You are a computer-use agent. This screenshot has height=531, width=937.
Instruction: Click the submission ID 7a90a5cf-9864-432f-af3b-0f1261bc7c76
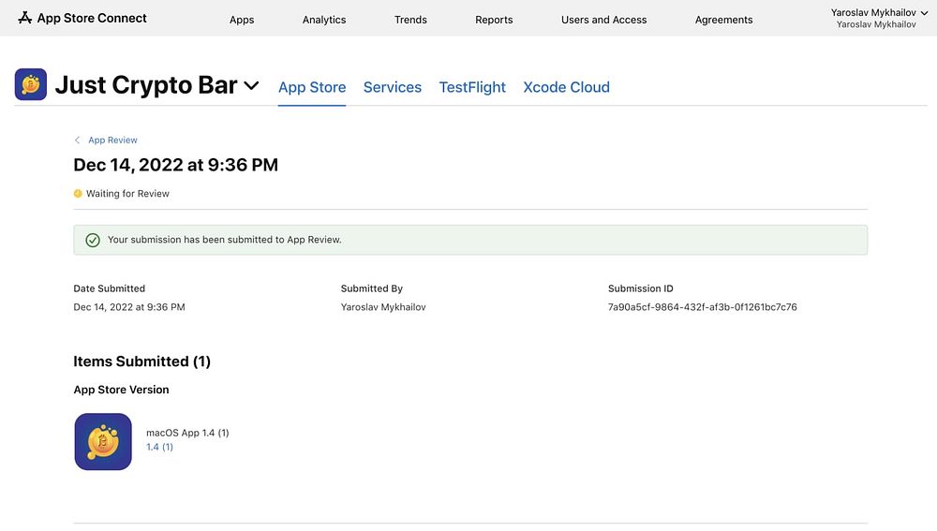702,307
